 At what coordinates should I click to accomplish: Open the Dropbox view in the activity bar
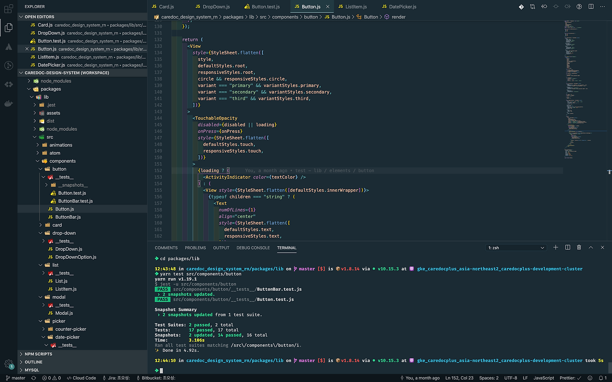[9, 85]
